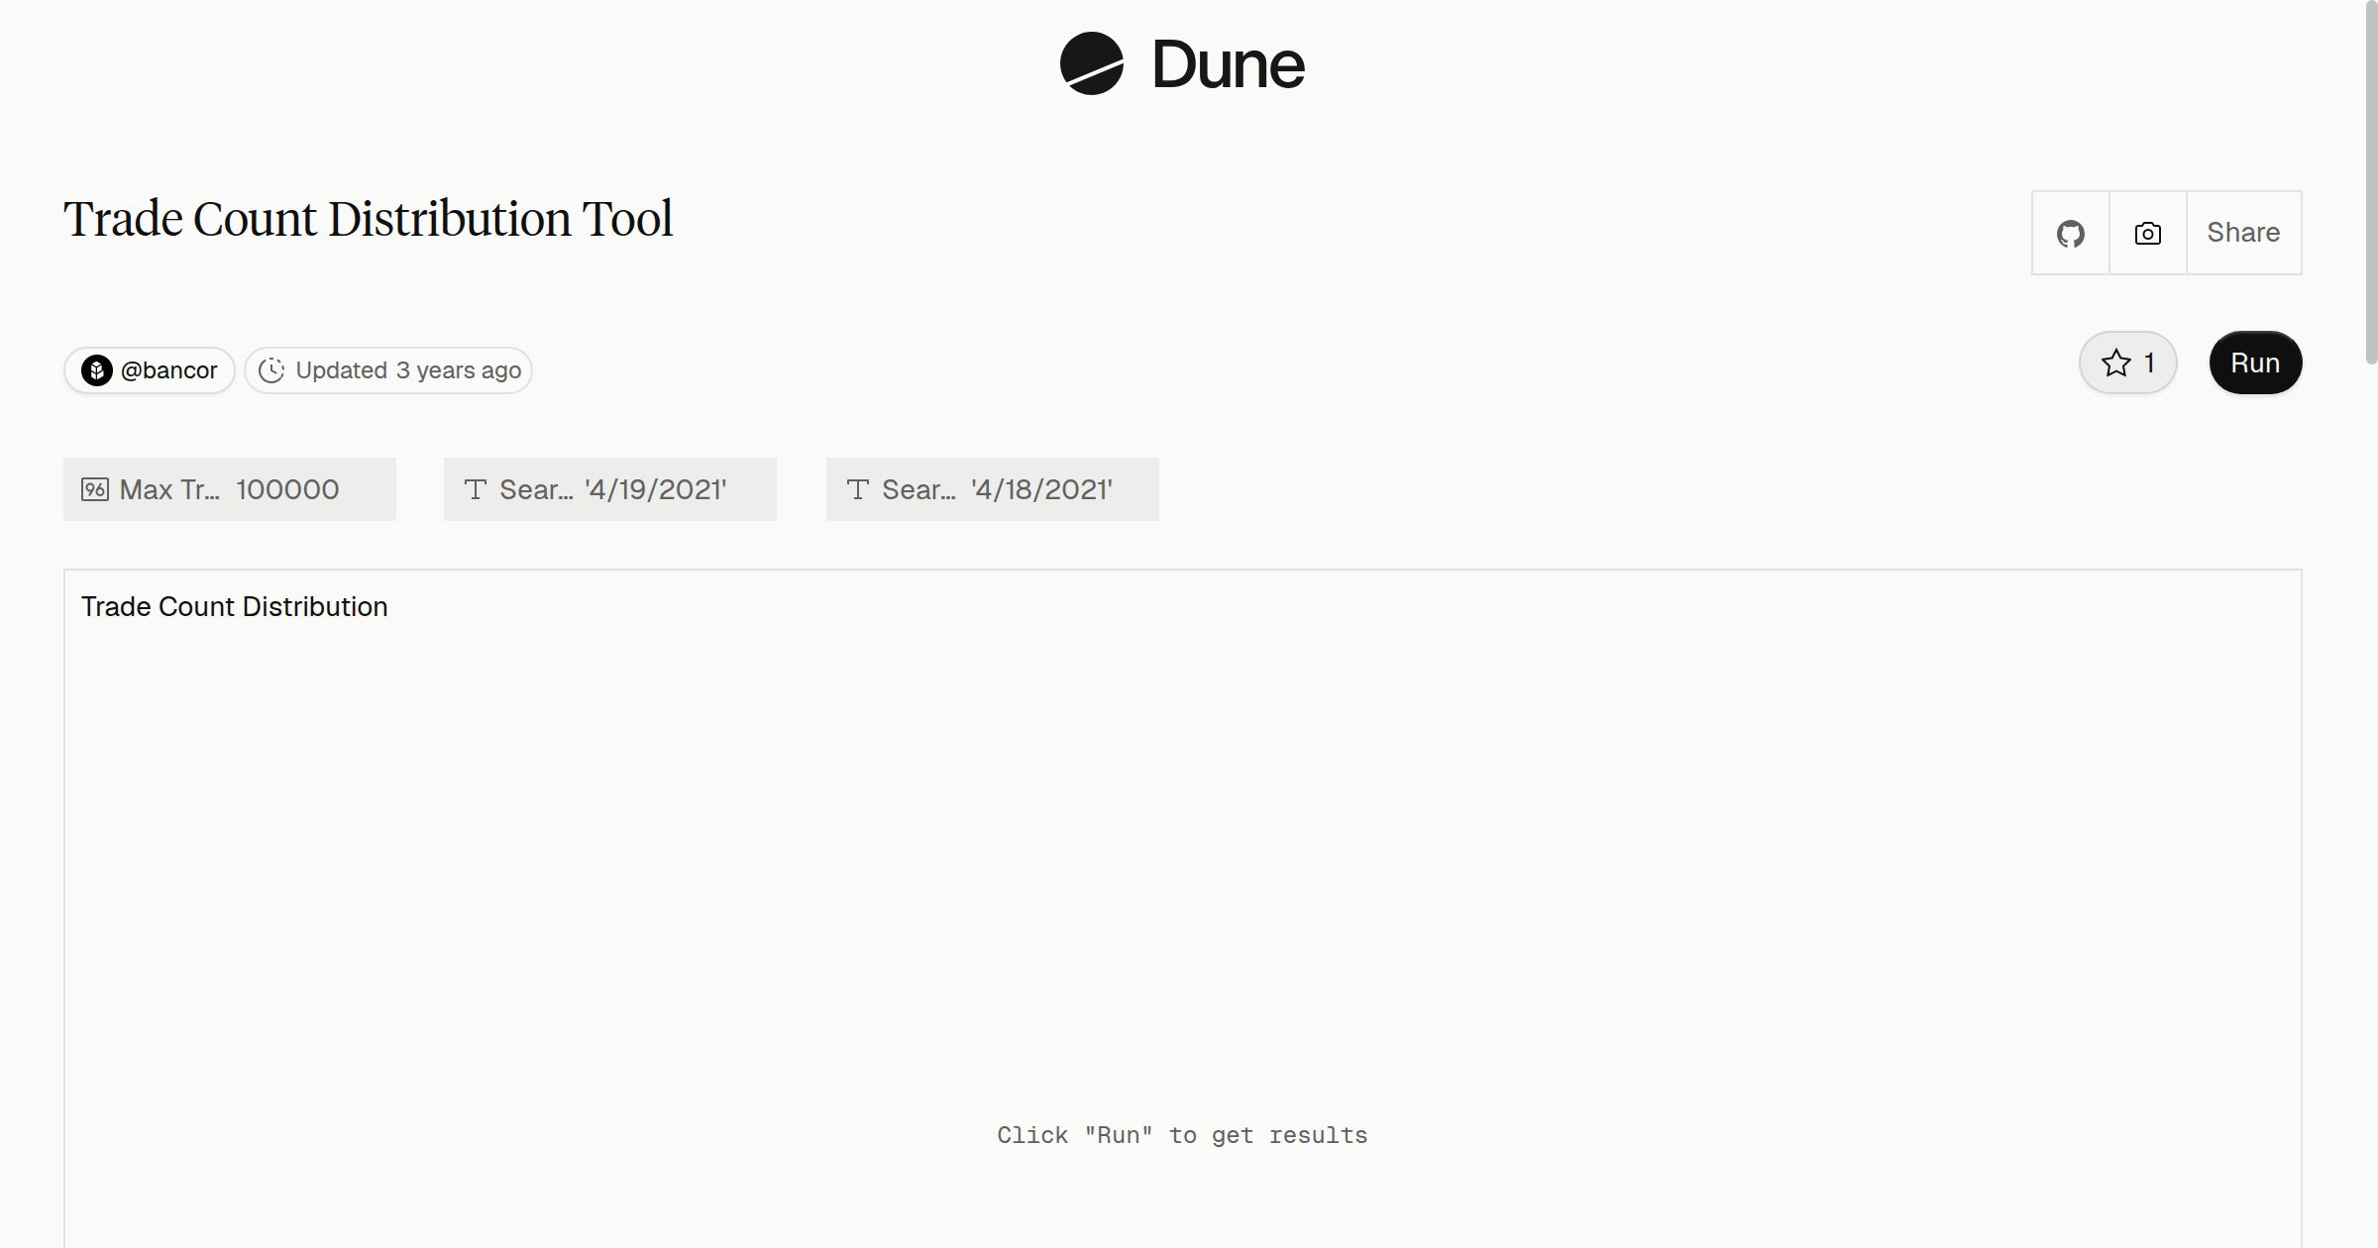Star this dashboard
Screen dimensions: 2378x1248
(x=2127, y=363)
